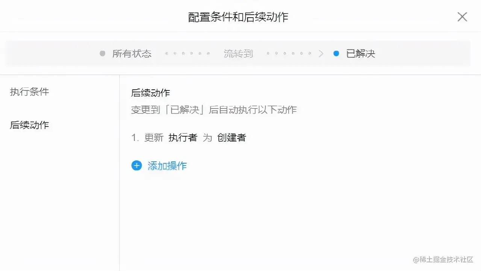Open the 创建者 value selector in action 1
Screen dimensions: 481x271
pyautogui.click(x=231, y=138)
